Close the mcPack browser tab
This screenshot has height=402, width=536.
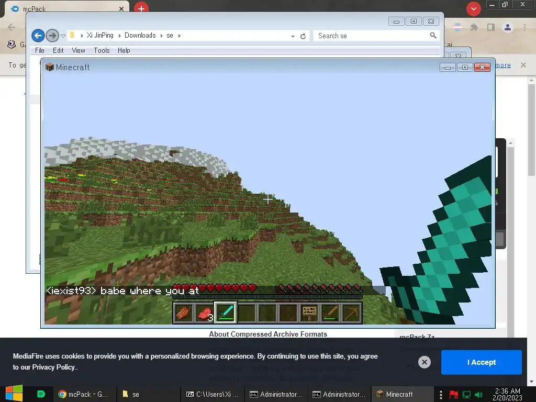coord(121,9)
